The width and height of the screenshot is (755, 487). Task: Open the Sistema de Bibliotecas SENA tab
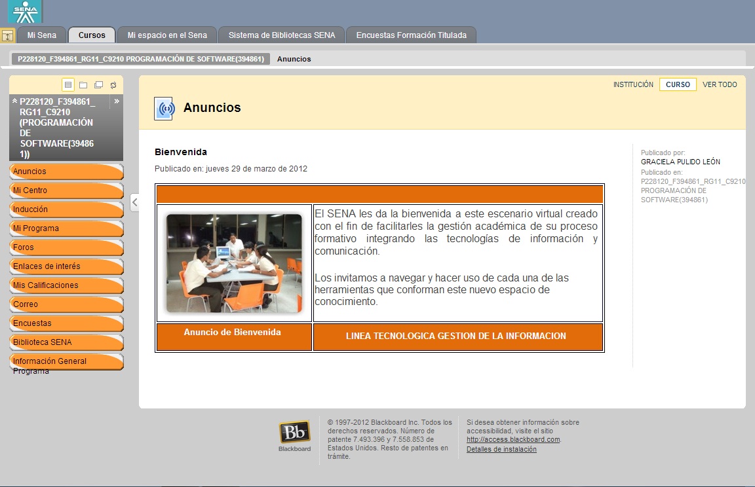point(281,35)
